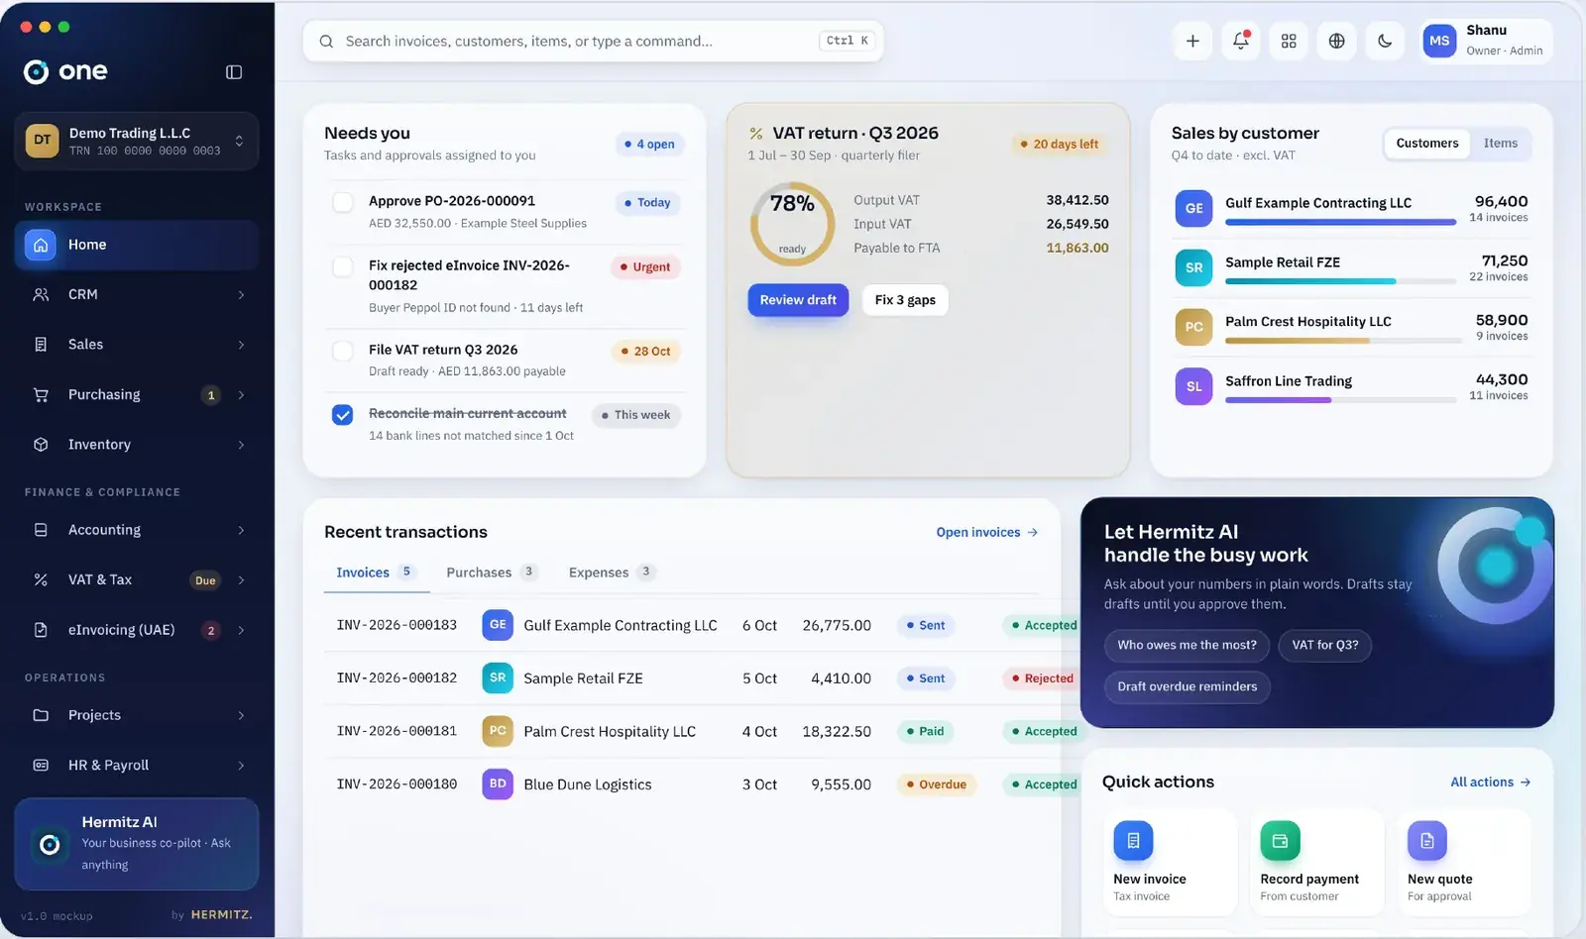Open the All actions link
1586x939 pixels.
click(x=1491, y=782)
